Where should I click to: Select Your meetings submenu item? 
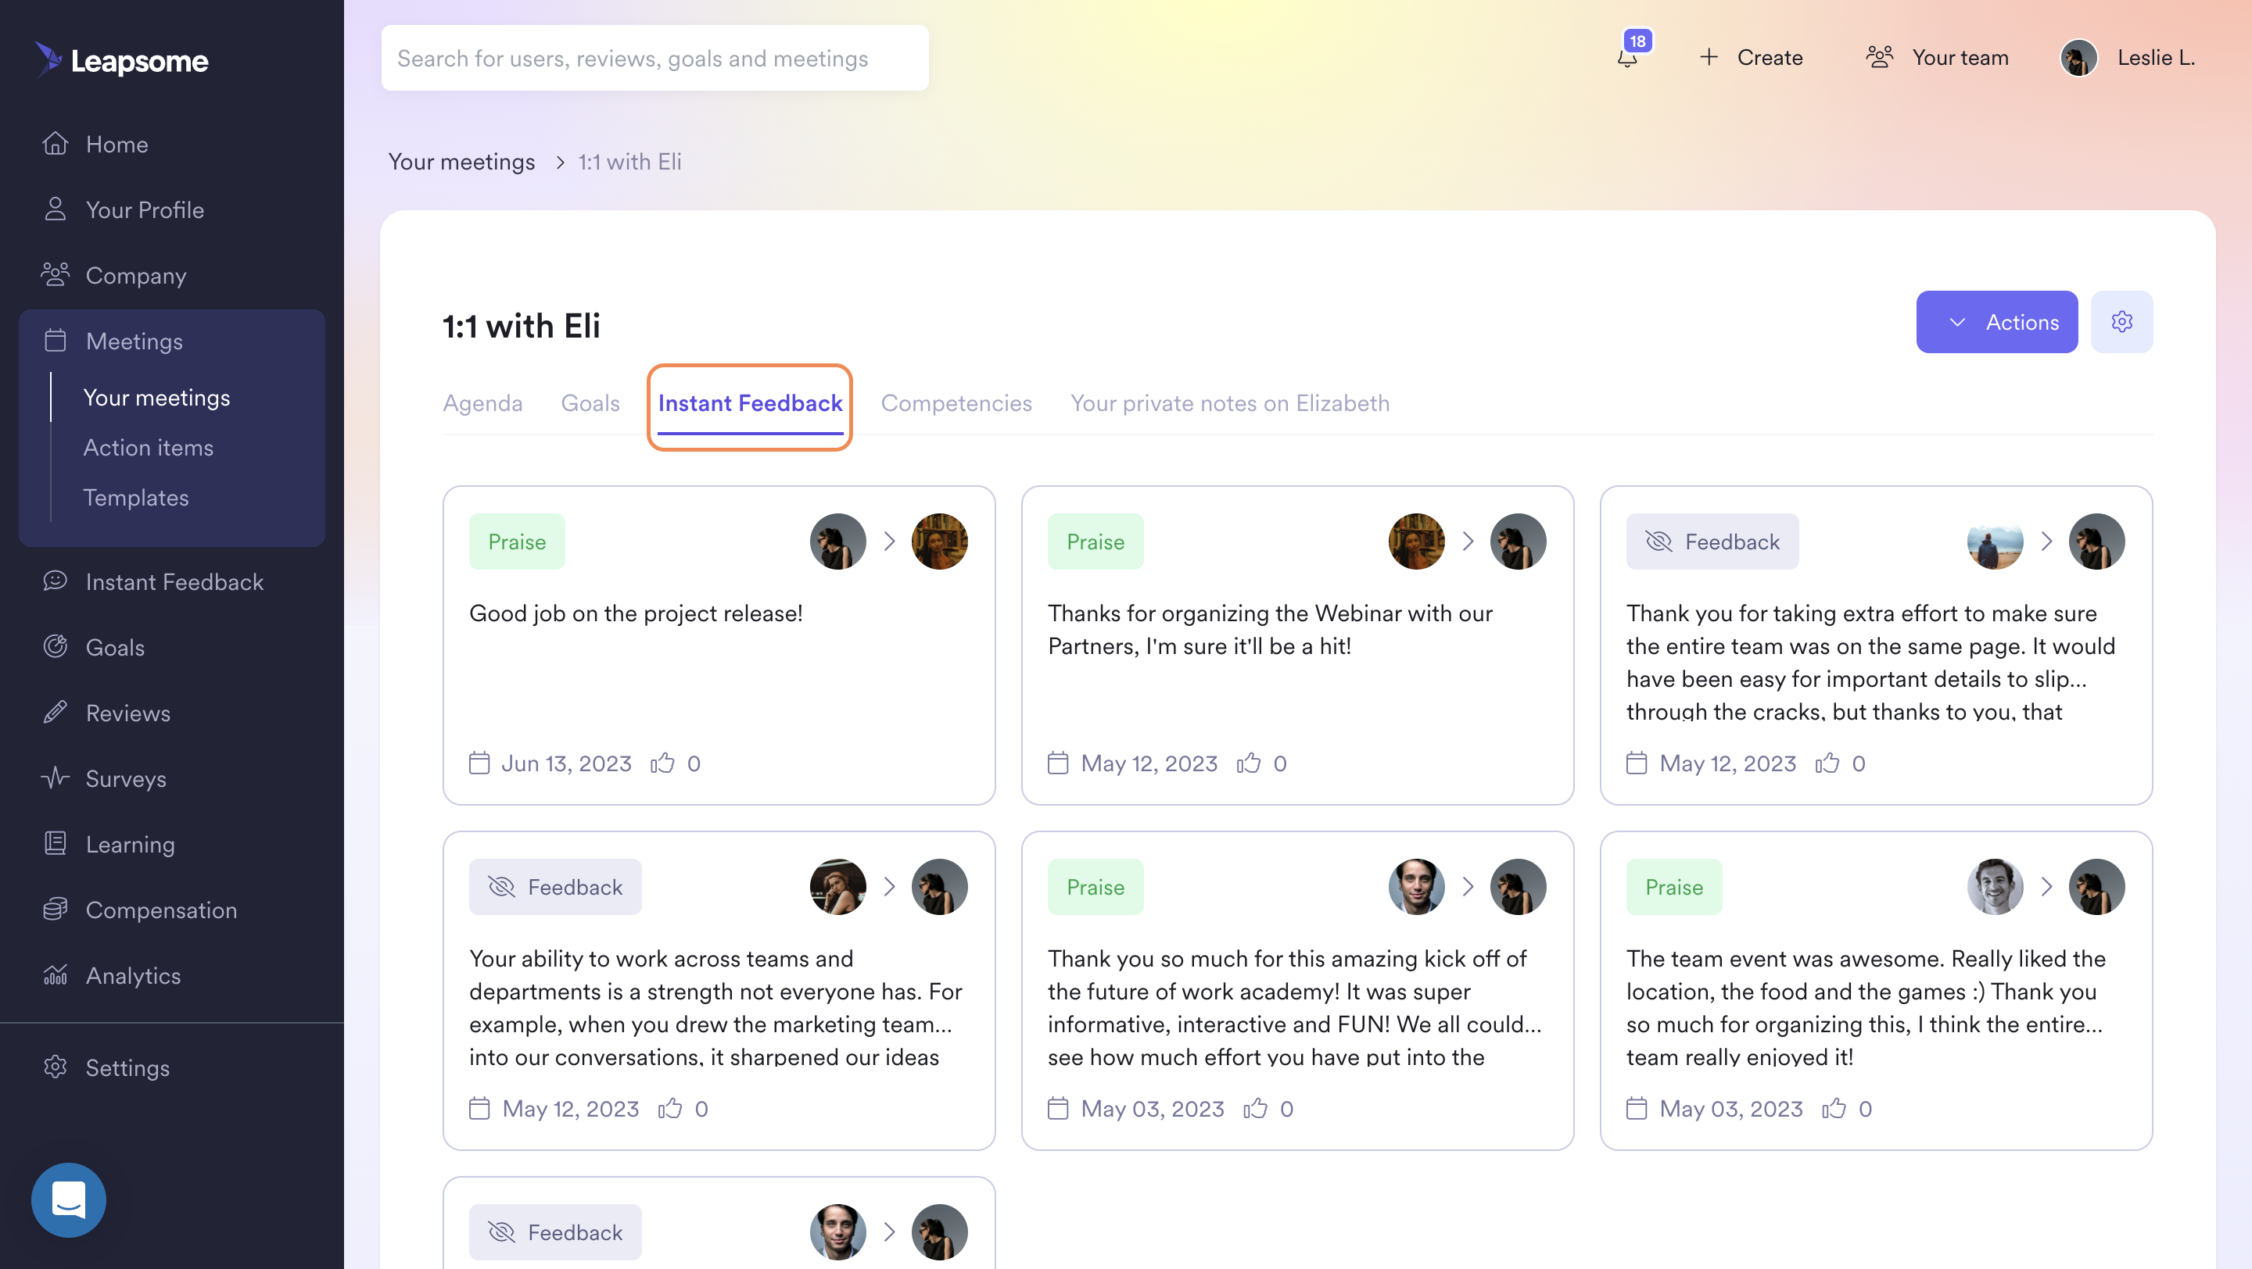pos(156,398)
